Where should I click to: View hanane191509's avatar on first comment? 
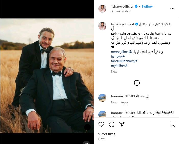pyautogui.click(x=102, y=98)
